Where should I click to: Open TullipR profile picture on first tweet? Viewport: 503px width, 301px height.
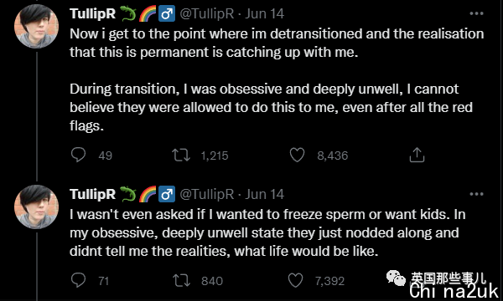point(36,26)
